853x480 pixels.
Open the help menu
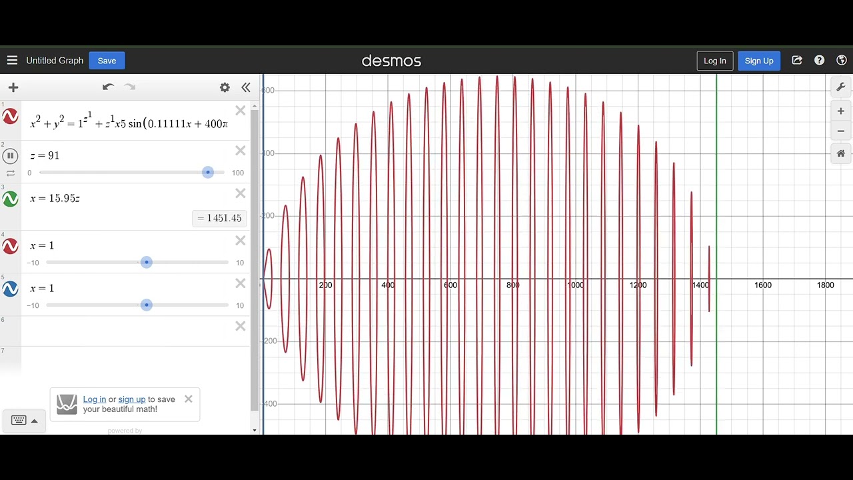[820, 61]
